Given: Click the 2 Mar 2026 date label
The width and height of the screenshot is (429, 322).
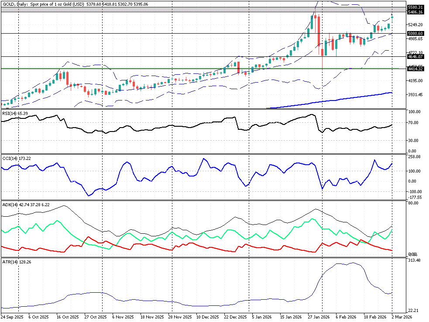Looking at the screenshot, I should [x=402, y=317].
